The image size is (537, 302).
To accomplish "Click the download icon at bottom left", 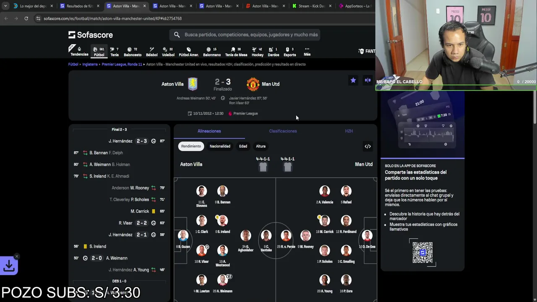I will 9,265.
